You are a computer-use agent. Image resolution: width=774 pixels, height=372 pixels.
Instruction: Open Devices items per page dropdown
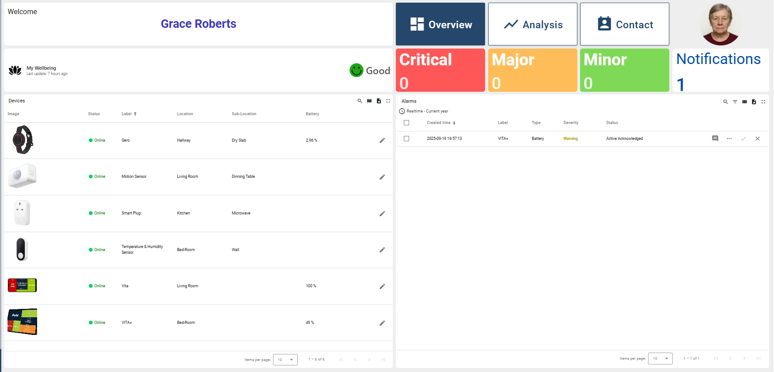pos(285,360)
